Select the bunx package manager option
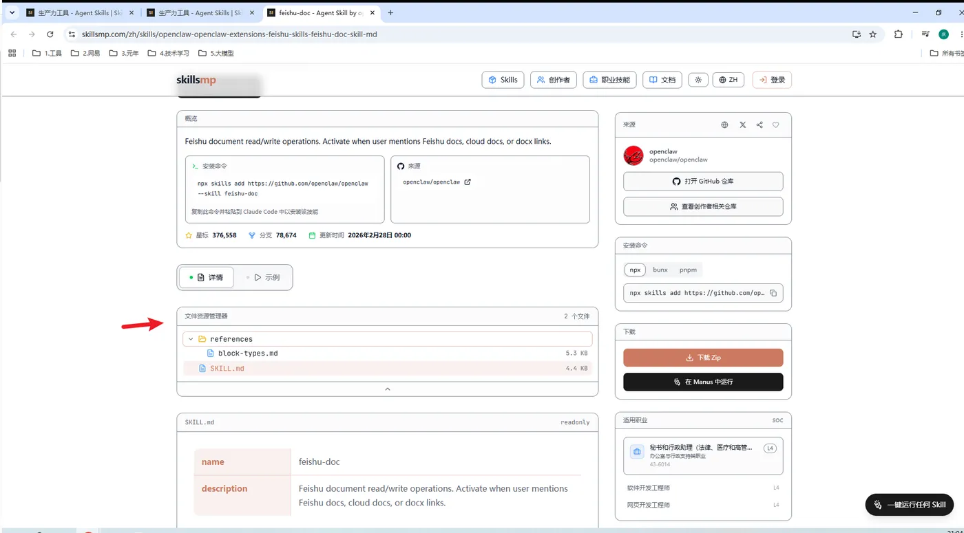 pyautogui.click(x=660, y=270)
